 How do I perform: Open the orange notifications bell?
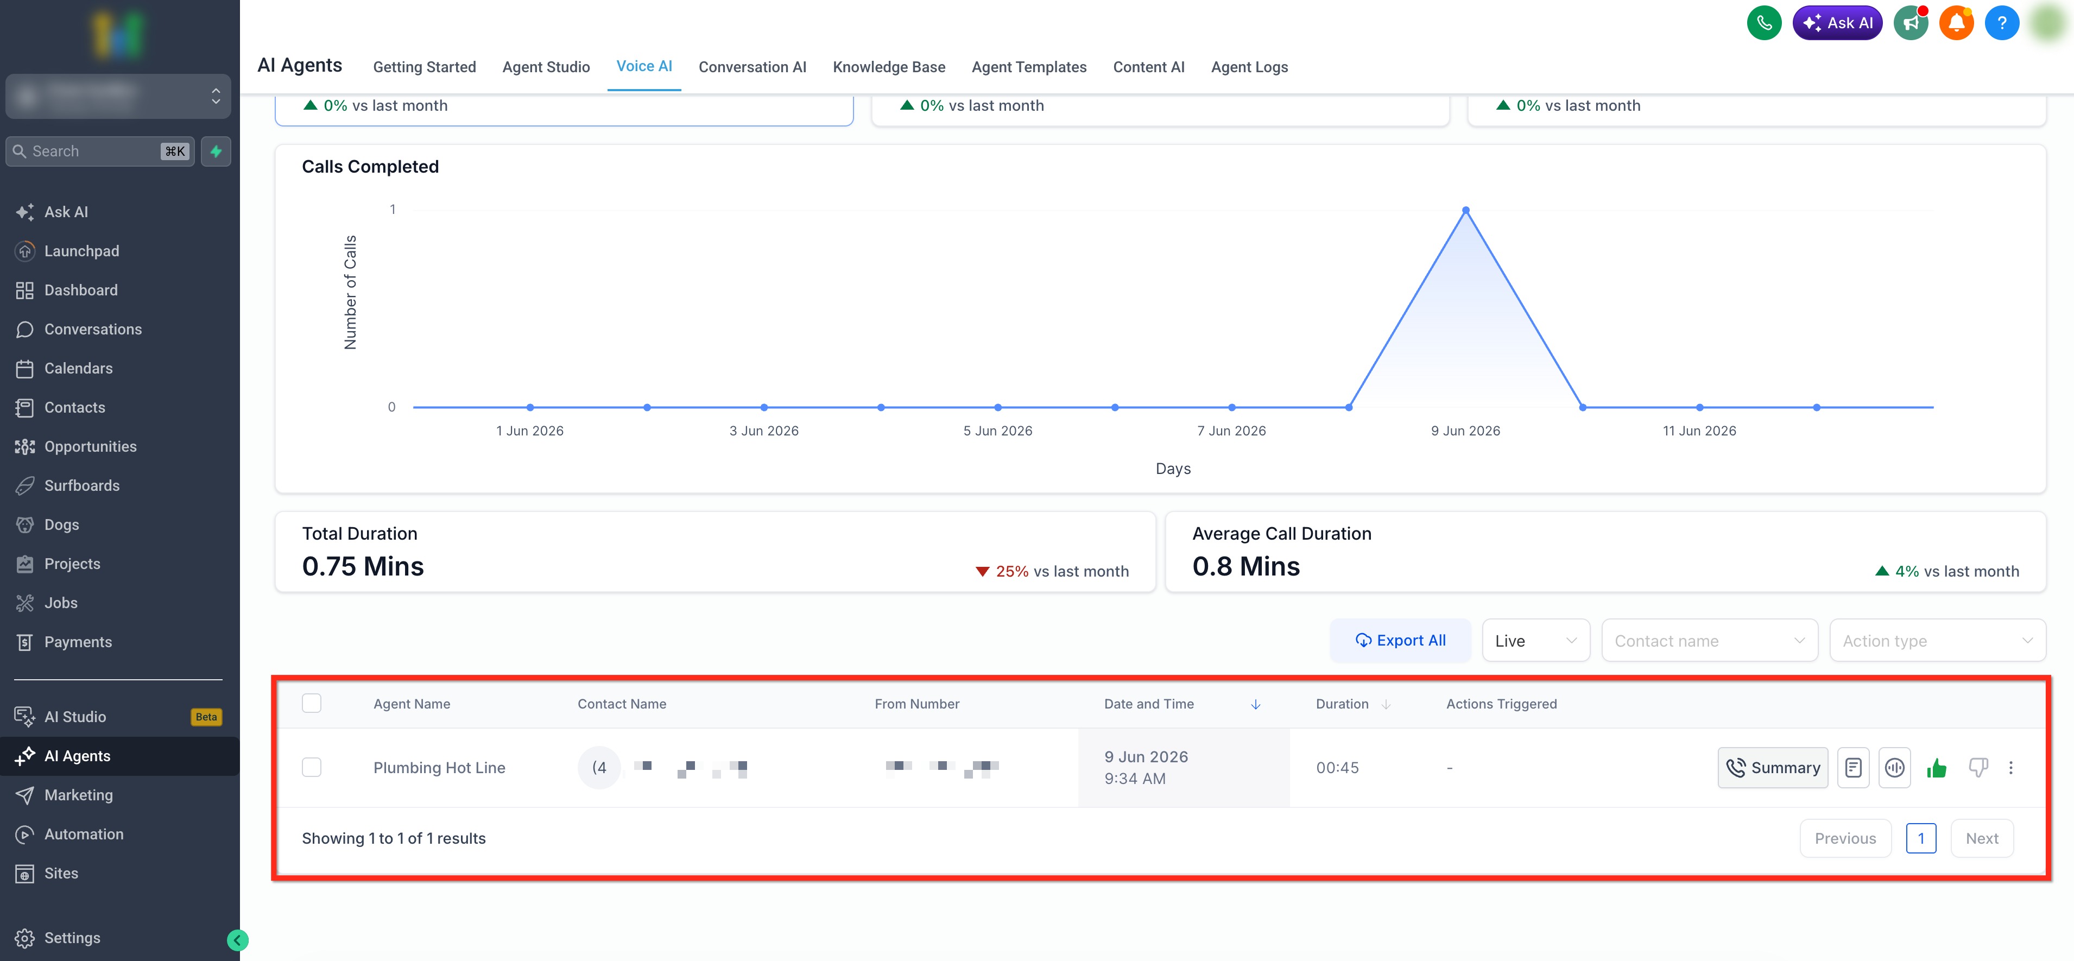pyautogui.click(x=1956, y=23)
